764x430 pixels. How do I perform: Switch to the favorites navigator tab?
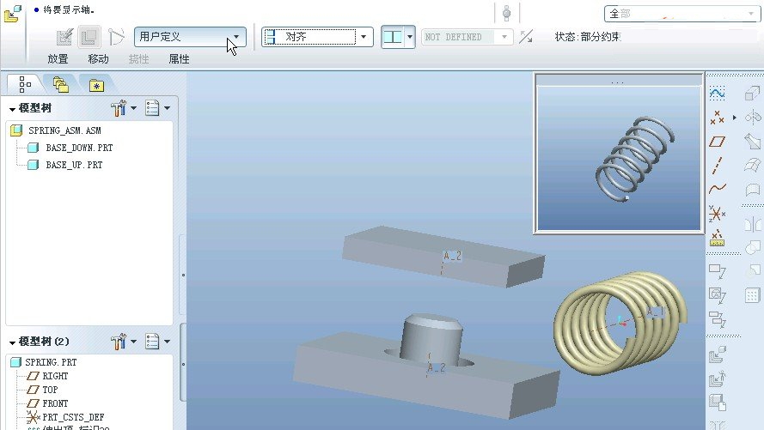pos(97,86)
